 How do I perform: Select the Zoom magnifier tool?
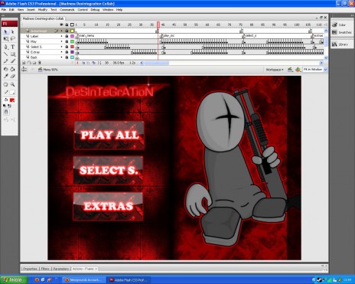click(12, 84)
